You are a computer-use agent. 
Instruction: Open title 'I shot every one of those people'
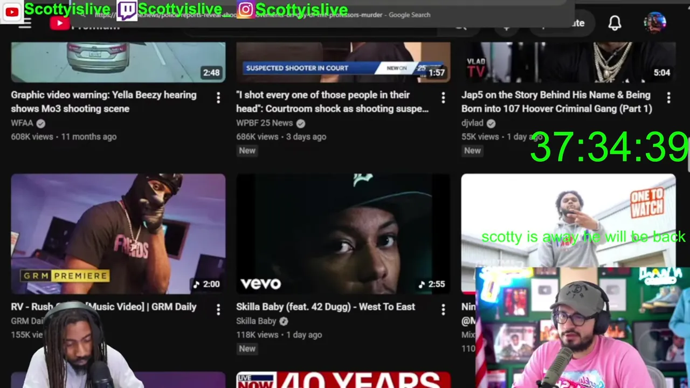point(333,101)
